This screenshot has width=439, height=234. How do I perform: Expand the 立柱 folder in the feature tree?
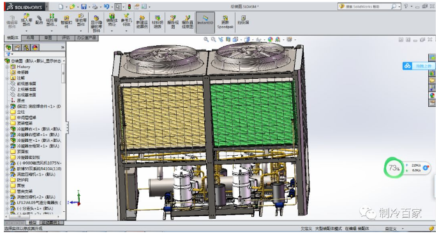[x=7, y=112]
